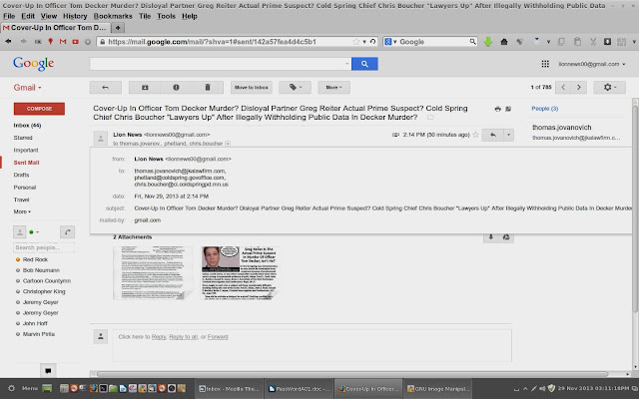Image resolution: width=639 pixels, height=399 pixels.
Task: Open the reply options dropdown arrow
Action: (508, 135)
